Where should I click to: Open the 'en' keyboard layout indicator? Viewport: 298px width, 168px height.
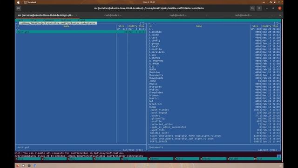(264, 2)
